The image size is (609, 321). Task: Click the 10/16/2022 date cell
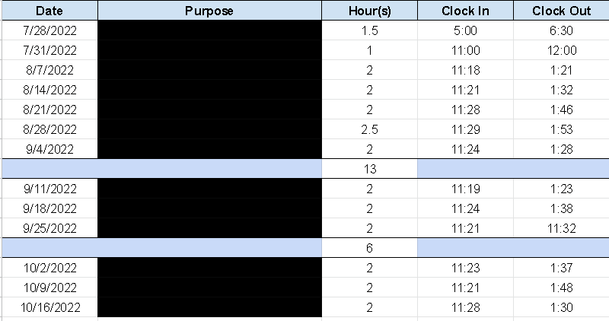pyautogui.click(x=49, y=307)
